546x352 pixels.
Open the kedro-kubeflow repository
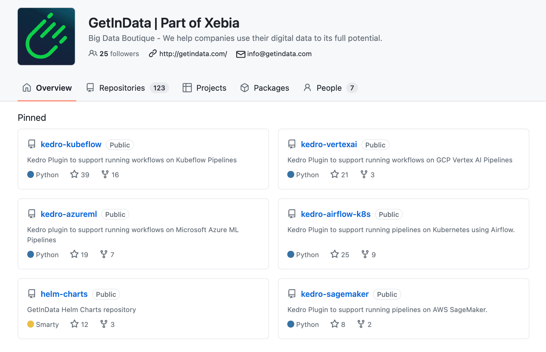[x=71, y=144]
